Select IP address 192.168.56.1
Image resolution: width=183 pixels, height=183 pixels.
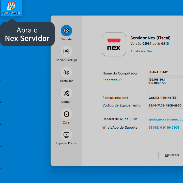pos(157,80)
